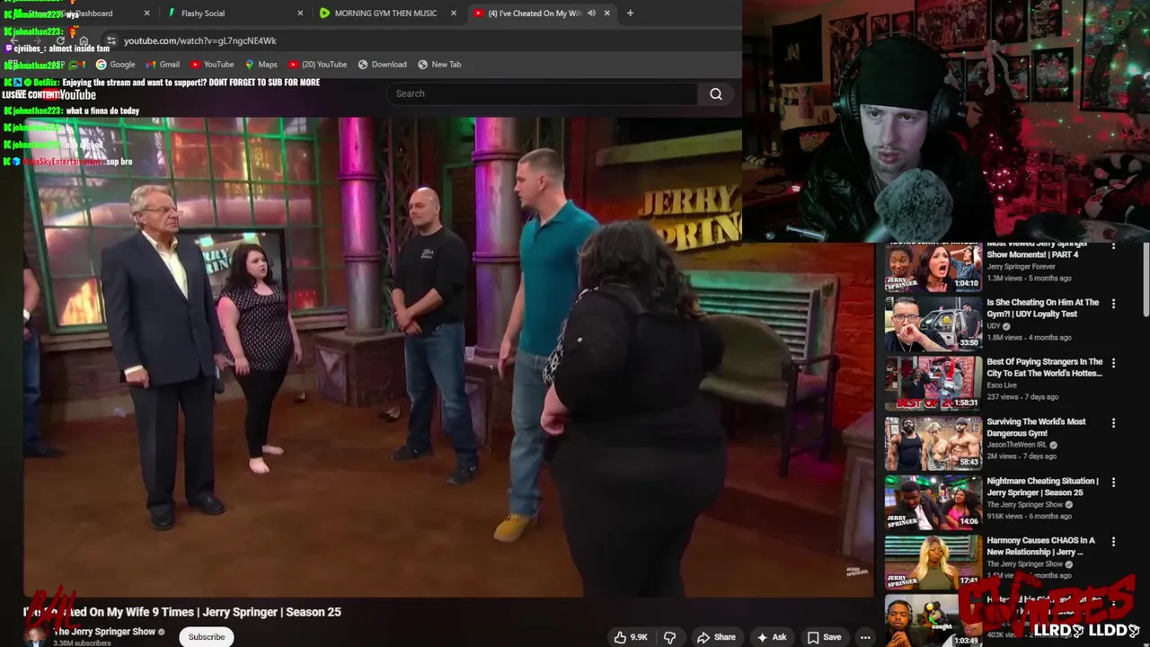Open the options menu for 'Most Viewed Jerry Springer Show Moments'
1150x647 pixels.
pyautogui.click(x=1114, y=245)
